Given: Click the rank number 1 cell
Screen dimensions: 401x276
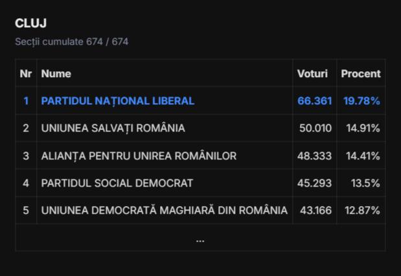Looking at the screenshot, I should pyautogui.click(x=26, y=101).
